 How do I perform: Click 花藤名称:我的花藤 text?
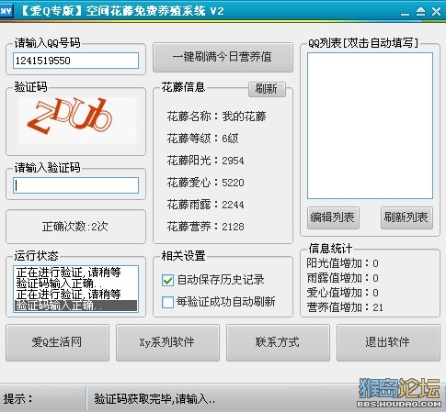pos(216,117)
